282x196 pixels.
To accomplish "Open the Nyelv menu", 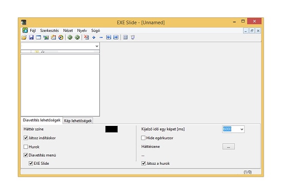I will coord(82,31).
